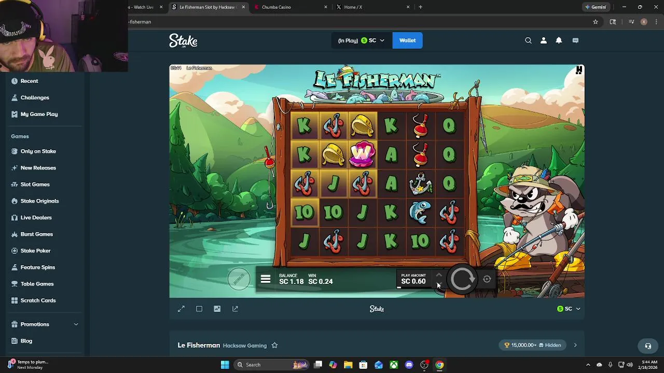Expand the Promotions sidebar section
Image resolution: width=664 pixels, height=373 pixels.
(45, 324)
